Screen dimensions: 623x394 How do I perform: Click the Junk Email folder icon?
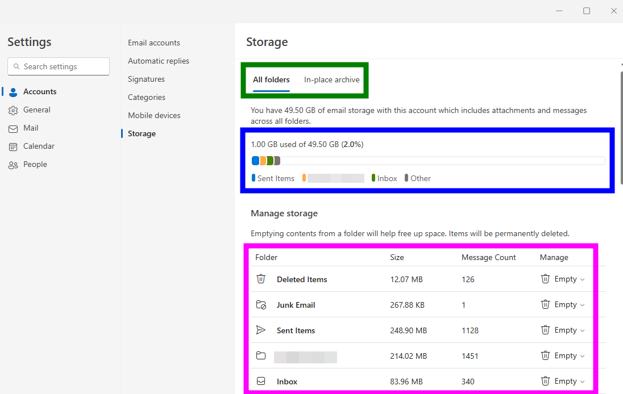[x=261, y=304]
